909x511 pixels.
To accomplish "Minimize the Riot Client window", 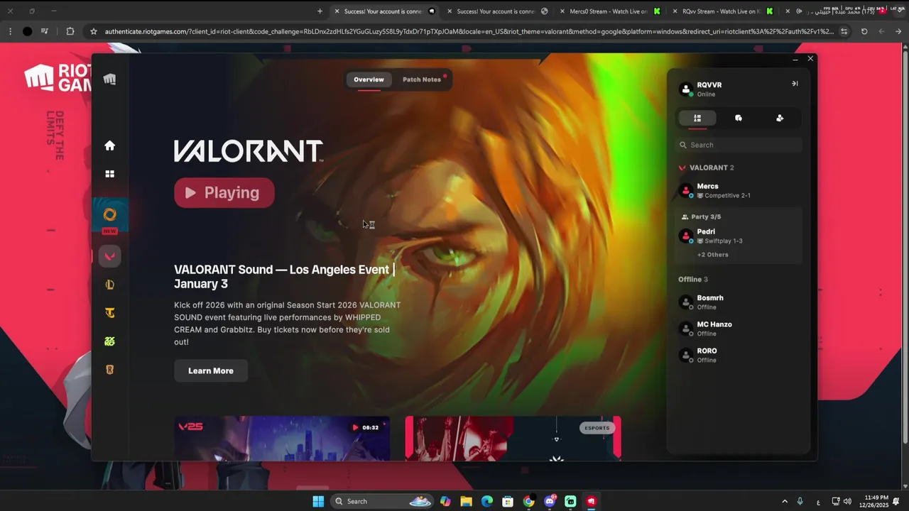I will 795,59.
